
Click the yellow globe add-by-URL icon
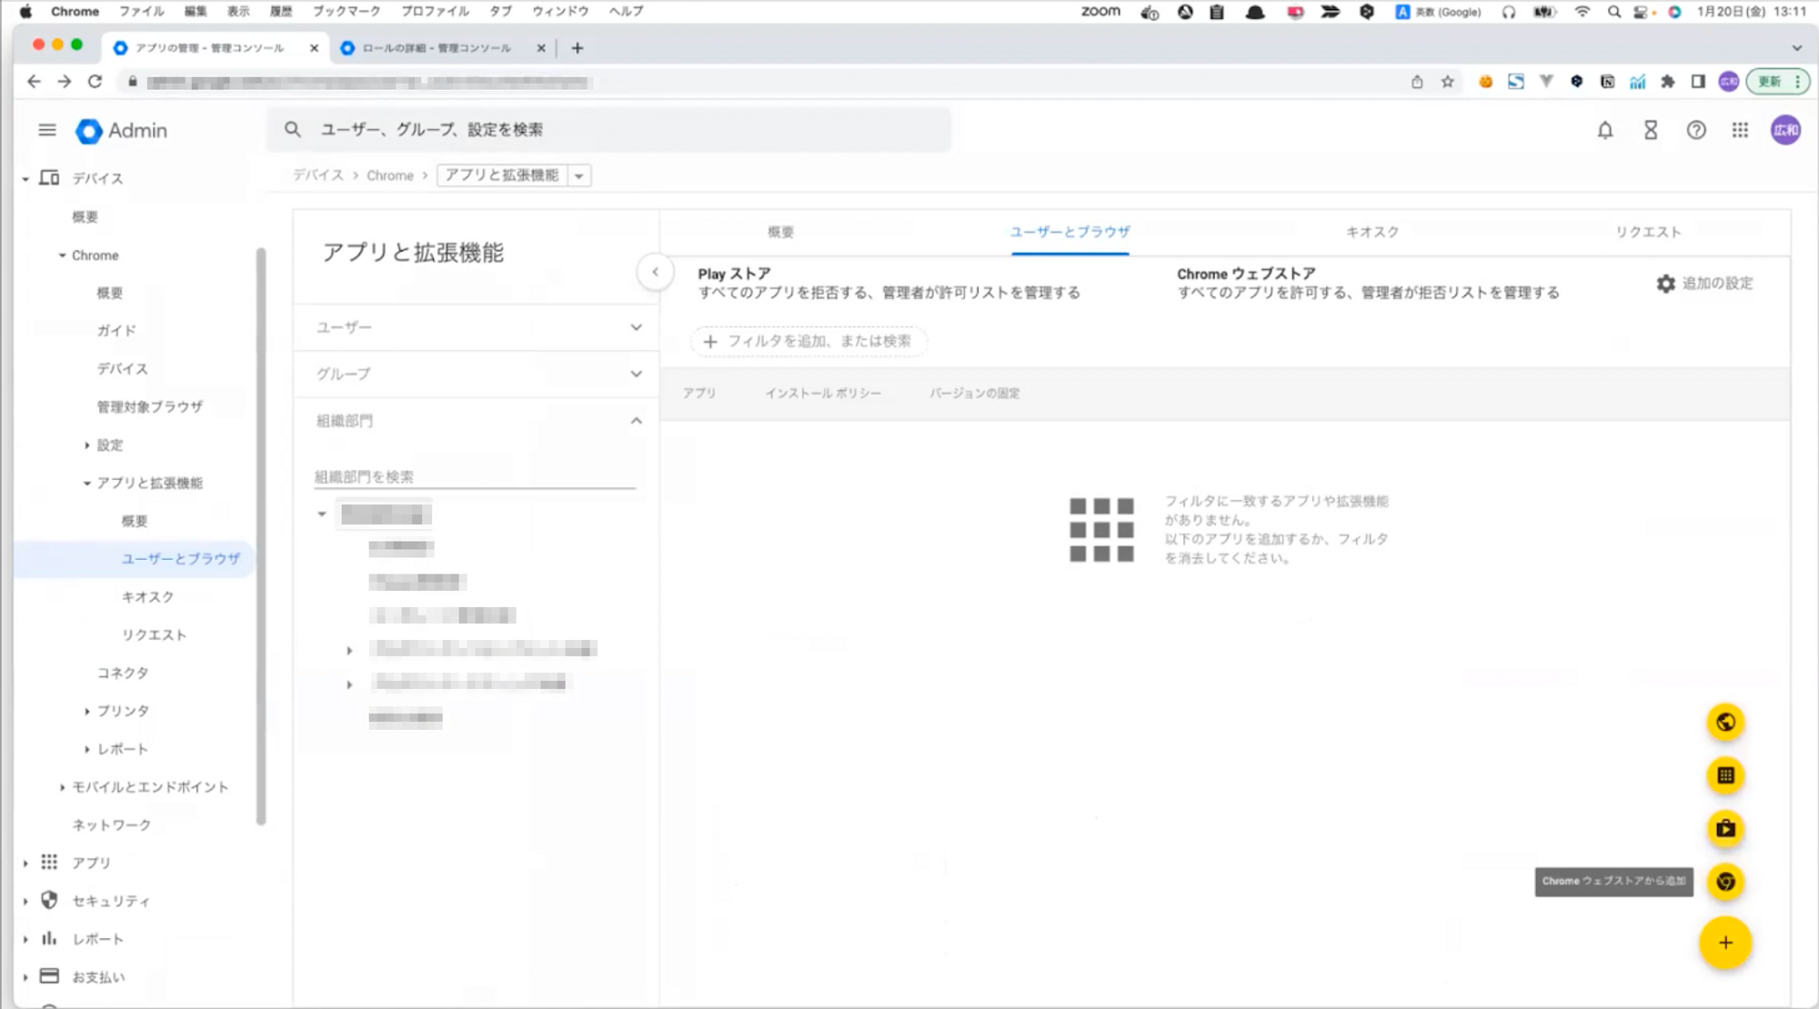pyautogui.click(x=1725, y=723)
